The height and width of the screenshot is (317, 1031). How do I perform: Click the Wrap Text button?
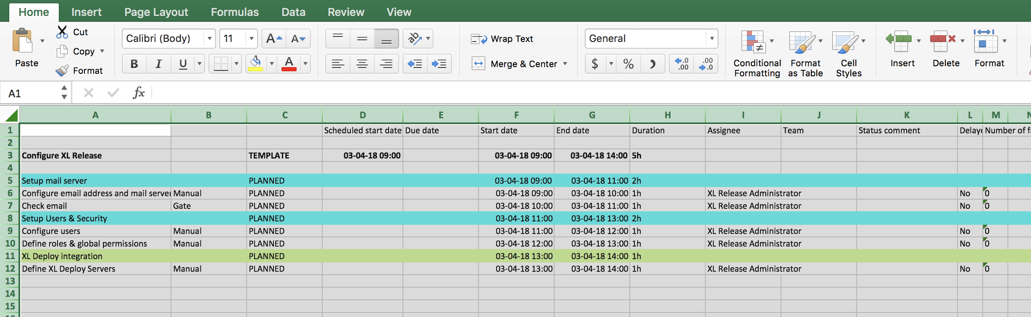(502, 39)
